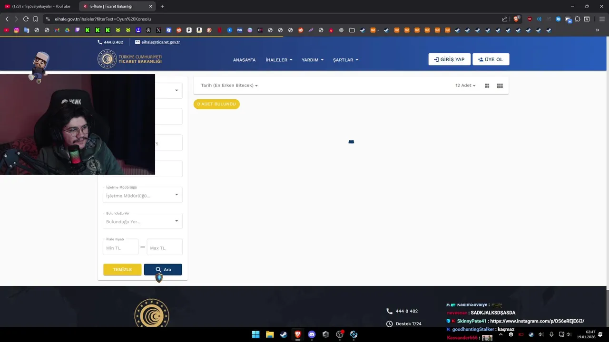This screenshot has height=342, width=609.
Task: Focus the Min TL price field
Action: click(120, 247)
